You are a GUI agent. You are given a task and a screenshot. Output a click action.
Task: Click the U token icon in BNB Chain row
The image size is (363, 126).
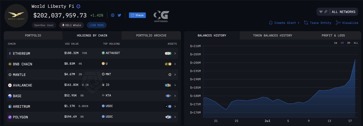click(x=103, y=64)
